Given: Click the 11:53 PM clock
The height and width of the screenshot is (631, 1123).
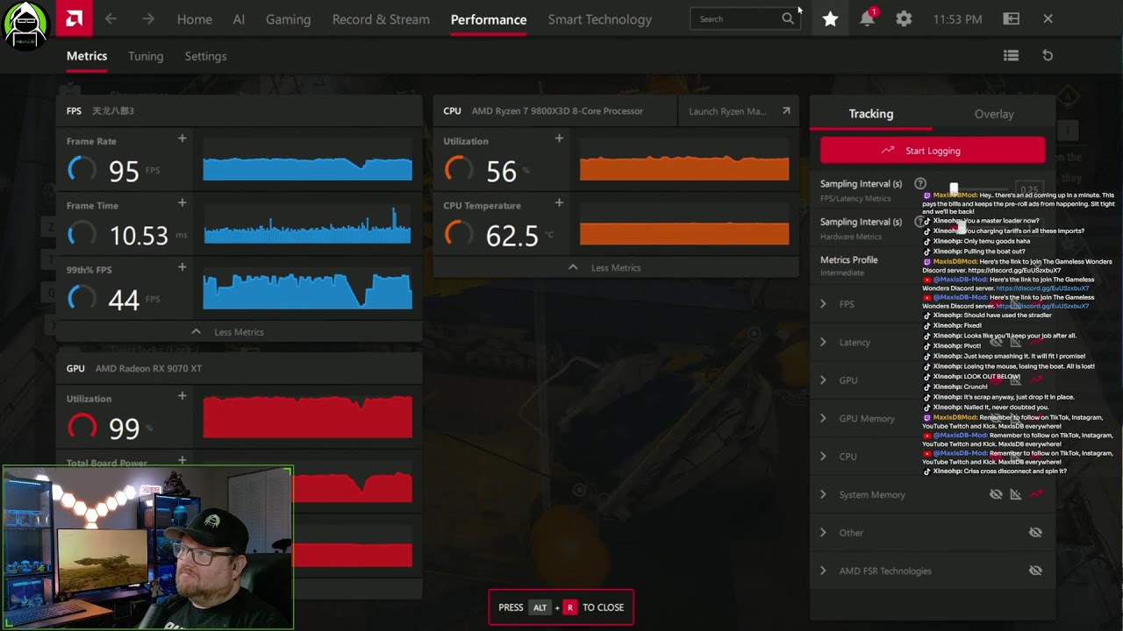Looking at the screenshot, I should 957,19.
